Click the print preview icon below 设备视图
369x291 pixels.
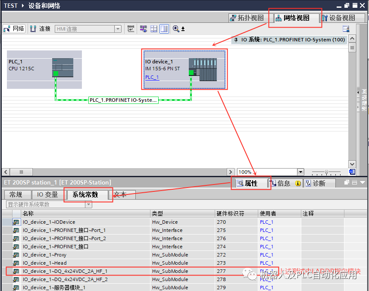346,28
